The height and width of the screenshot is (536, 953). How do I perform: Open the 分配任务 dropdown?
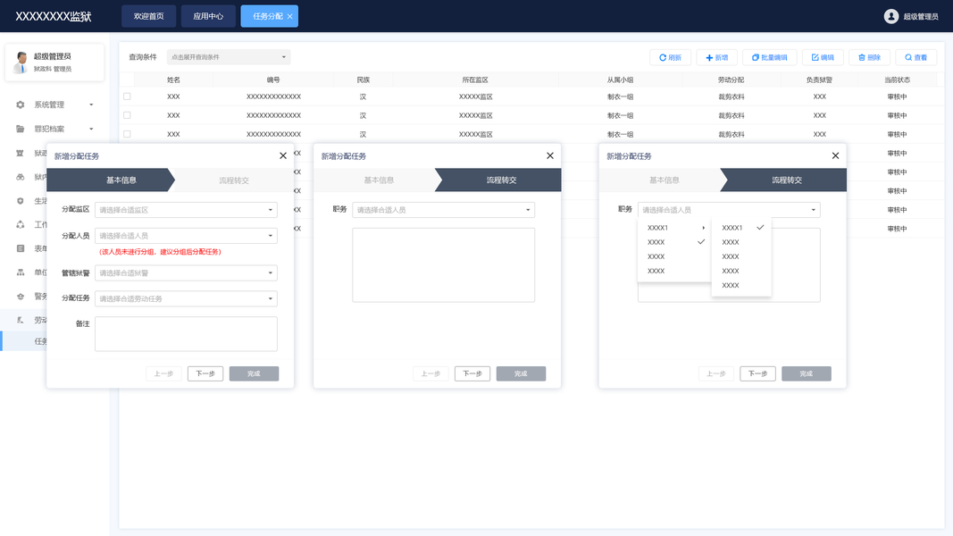coord(186,298)
